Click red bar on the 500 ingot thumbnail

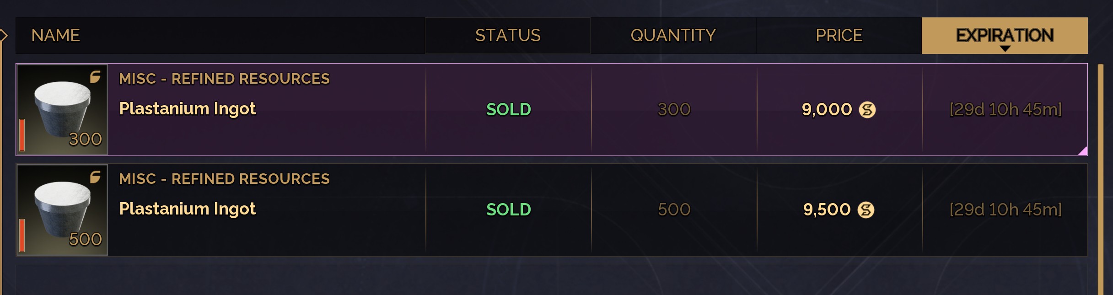pos(22,235)
